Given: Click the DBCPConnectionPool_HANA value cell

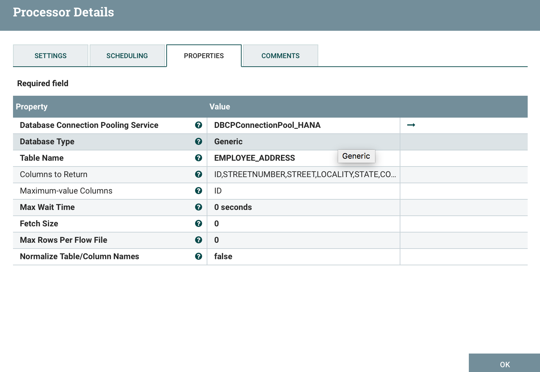Looking at the screenshot, I should [x=267, y=125].
